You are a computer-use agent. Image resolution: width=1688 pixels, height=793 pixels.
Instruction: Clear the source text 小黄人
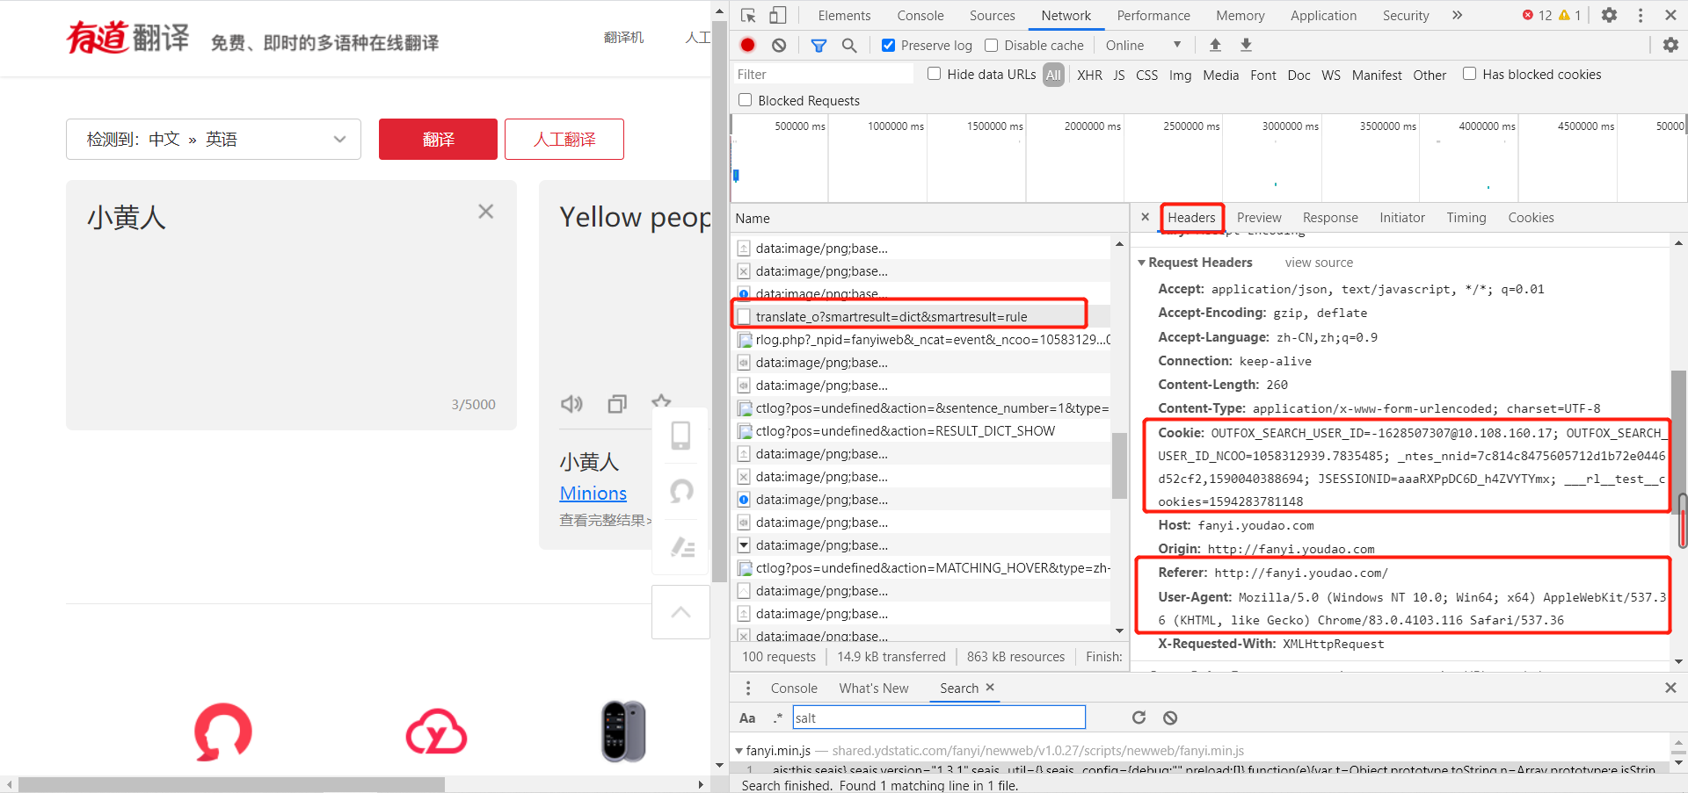click(485, 212)
